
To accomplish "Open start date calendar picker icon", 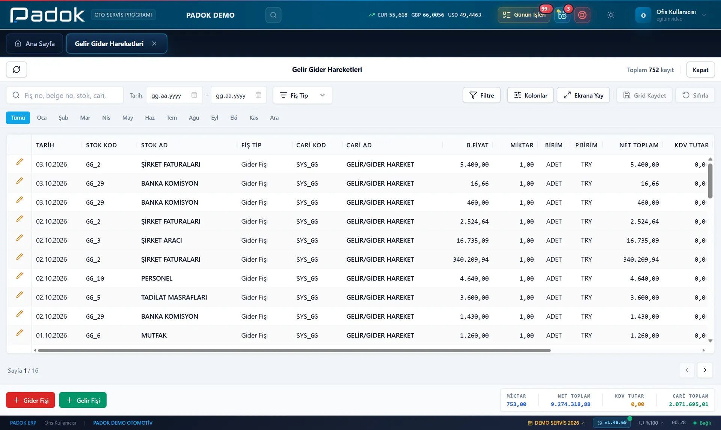I will pyautogui.click(x=194, y=95).
